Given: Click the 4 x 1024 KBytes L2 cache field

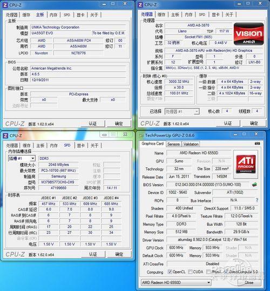Looking at the screenshot, I should pos(232,93).
